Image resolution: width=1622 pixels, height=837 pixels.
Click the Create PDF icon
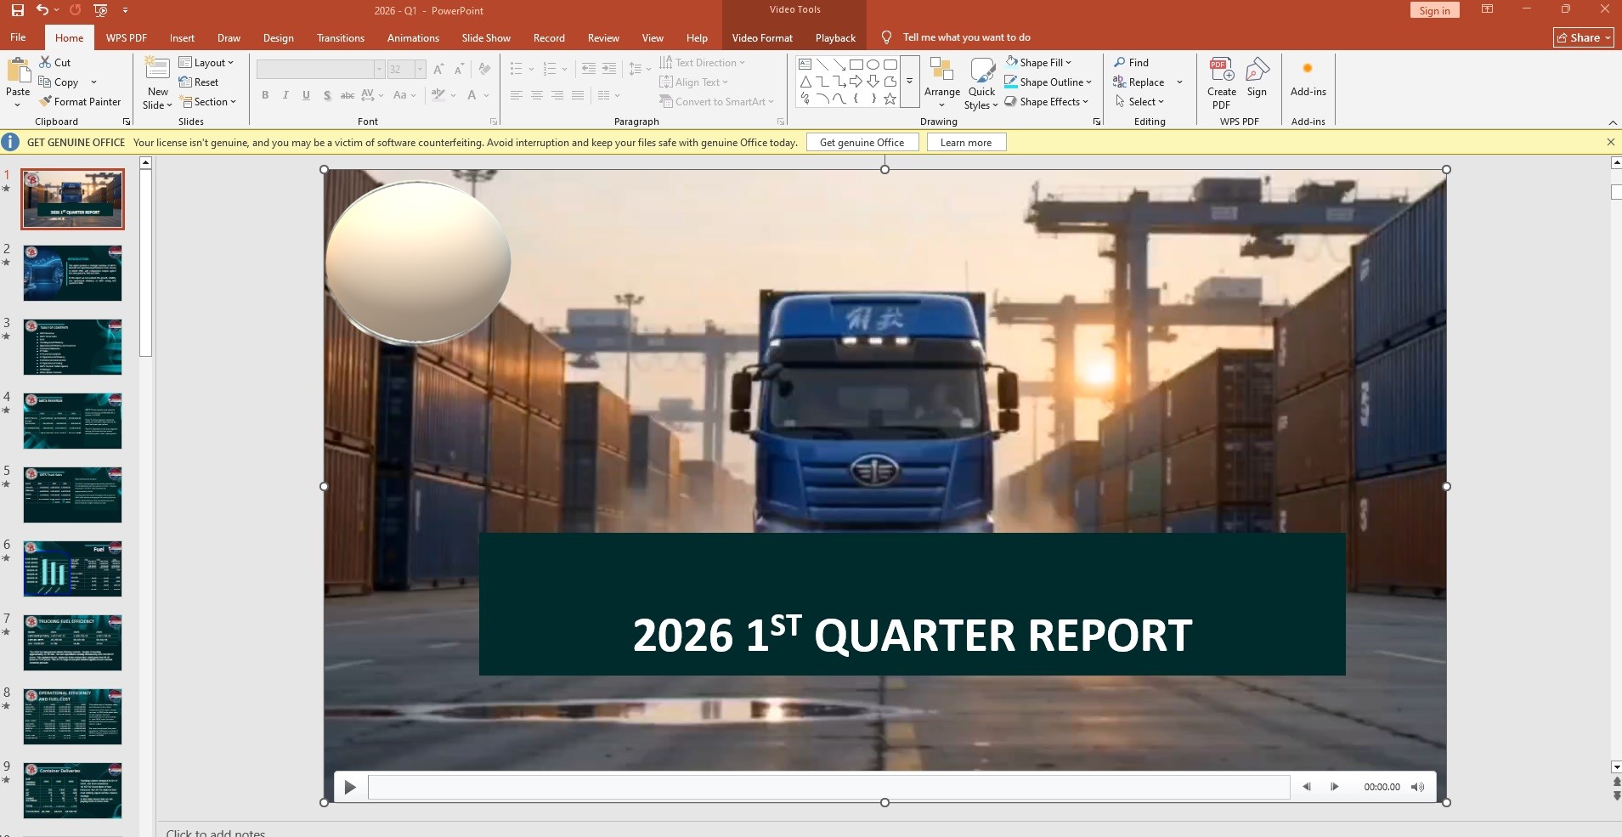(x=1221, y=70)
